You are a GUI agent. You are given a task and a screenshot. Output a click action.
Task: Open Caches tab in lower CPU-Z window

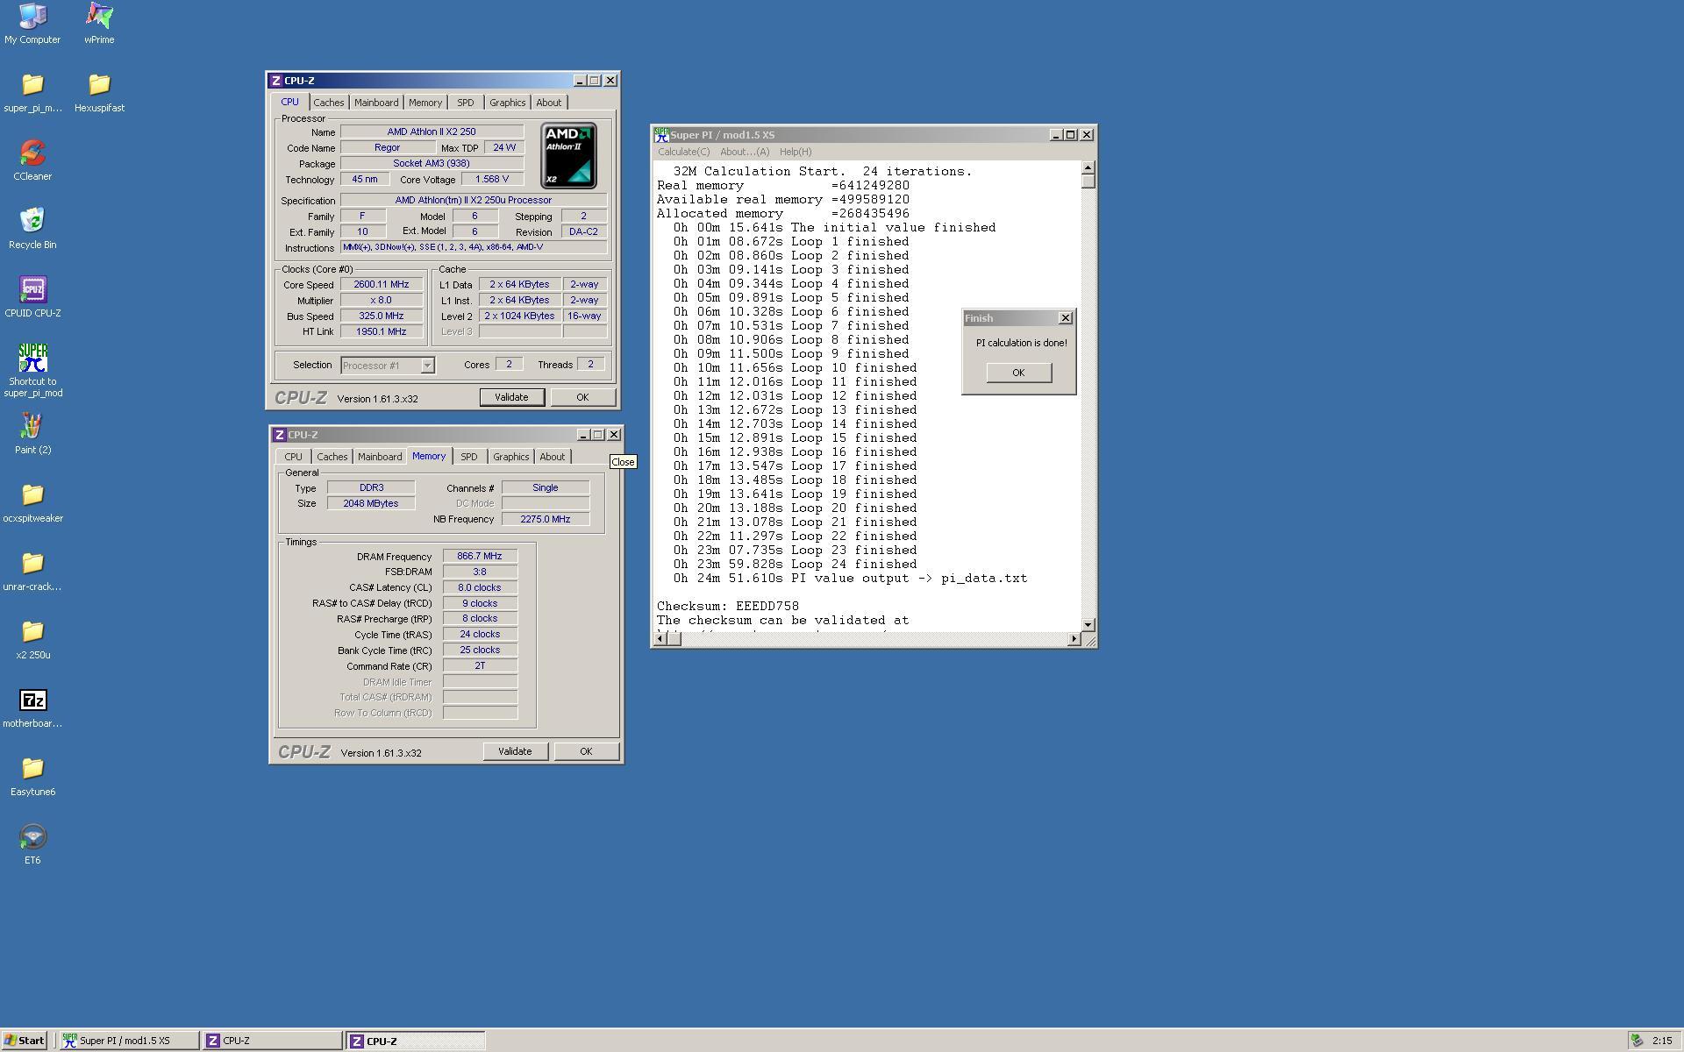(332, 457)
